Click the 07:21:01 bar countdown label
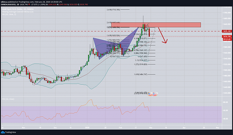Screen dimensions: 233x135 click(227, 40)
